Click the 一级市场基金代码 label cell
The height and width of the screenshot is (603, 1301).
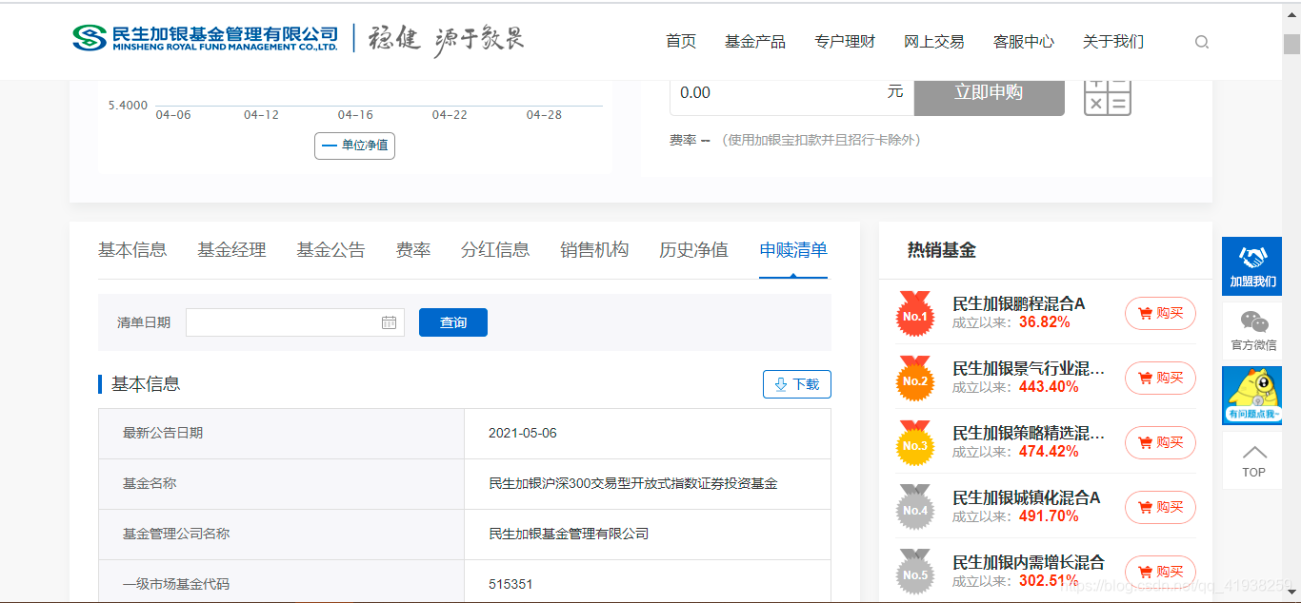tap(281, 582)
